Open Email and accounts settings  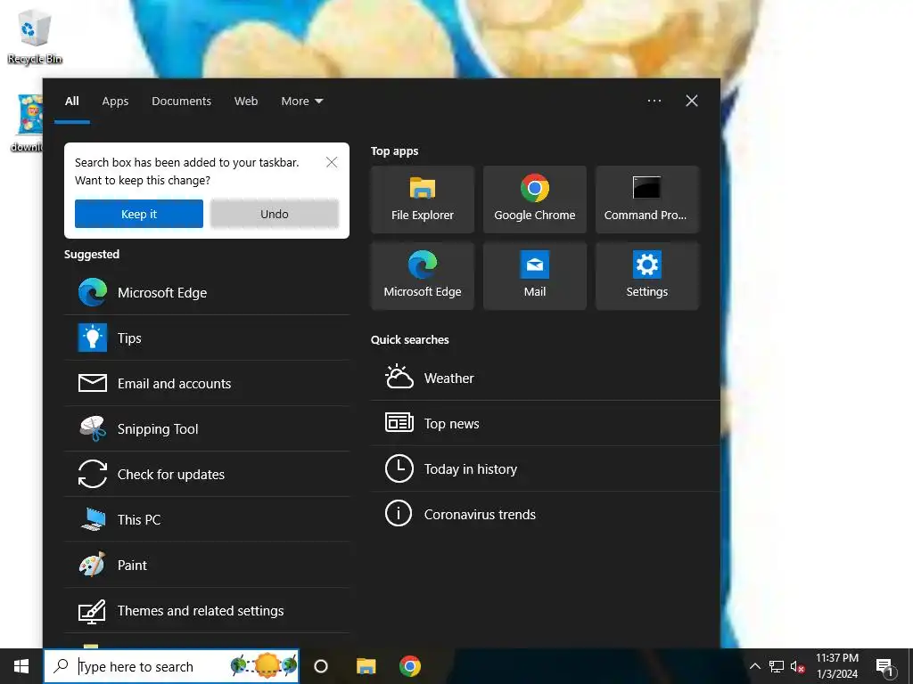tap(207, 383)
